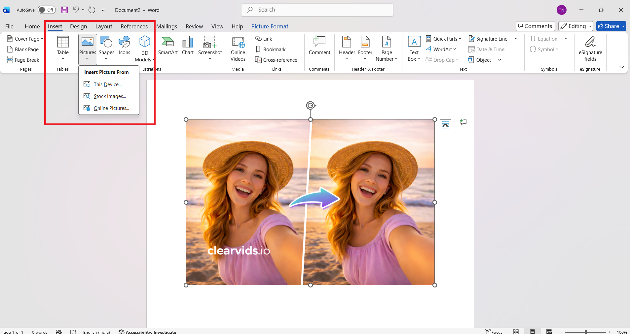Open the Comments pane button
The width and height of the screenshot is (630, 334).
(535, 26)
